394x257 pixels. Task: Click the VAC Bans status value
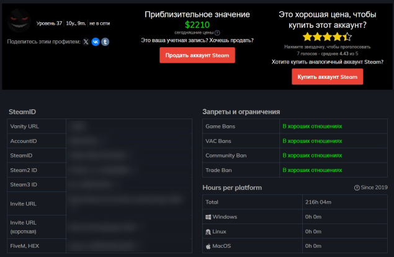pos(312,141)
